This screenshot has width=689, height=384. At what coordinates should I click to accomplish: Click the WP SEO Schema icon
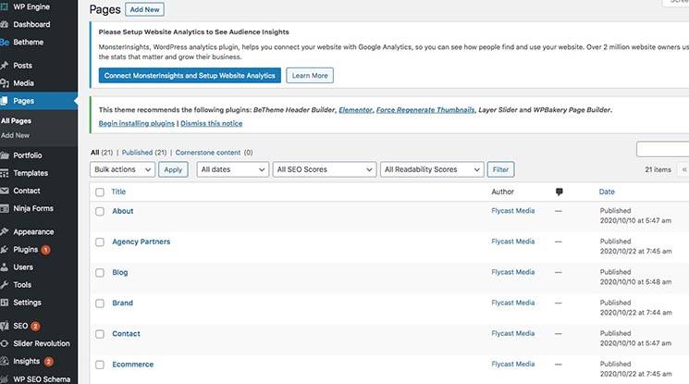coord(5,379)
